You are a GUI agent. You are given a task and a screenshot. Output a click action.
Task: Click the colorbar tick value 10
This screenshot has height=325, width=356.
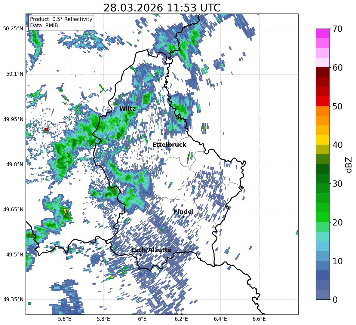point(337,261)
